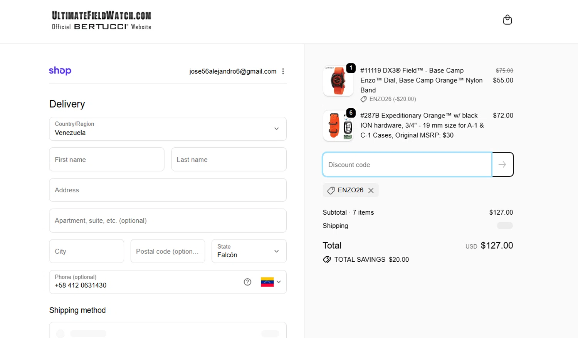Focus the Discount code input

coord(407,165)
